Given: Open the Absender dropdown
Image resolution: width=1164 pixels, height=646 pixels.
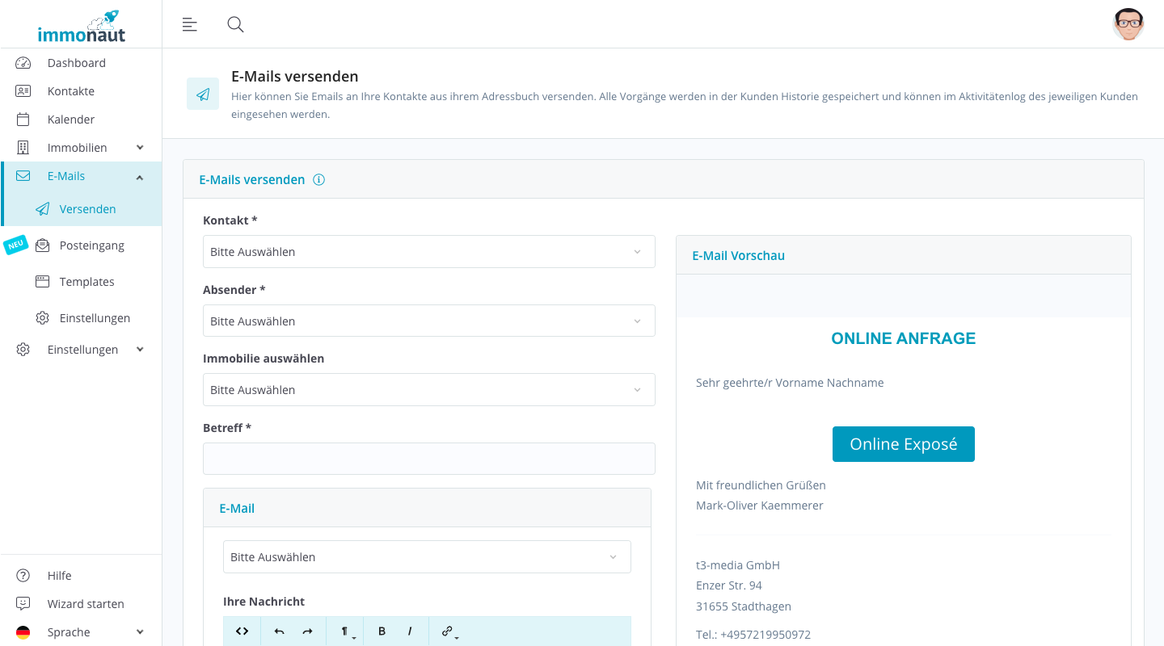Looking at the screenshot, I should 428,321.
